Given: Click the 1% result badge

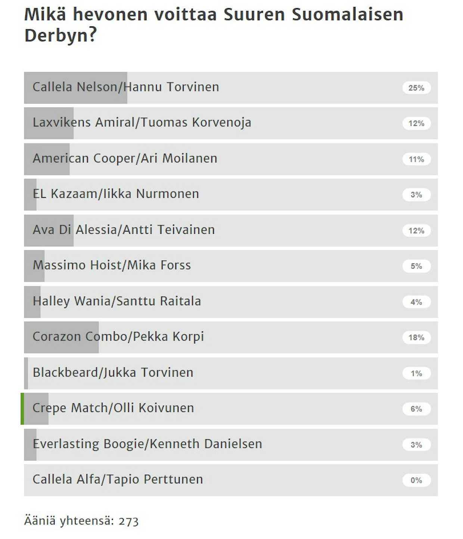Looking at the screenshot, I should pos(416,373).
